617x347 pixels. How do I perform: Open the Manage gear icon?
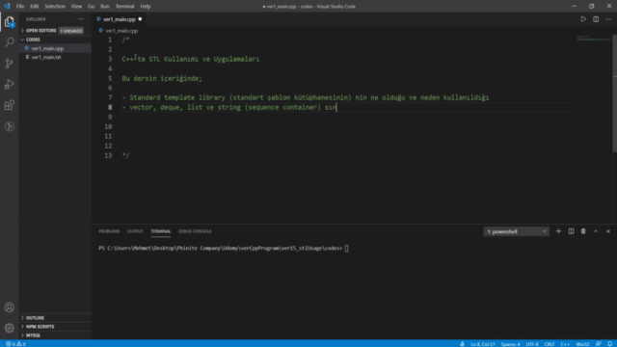pos(9,328)
